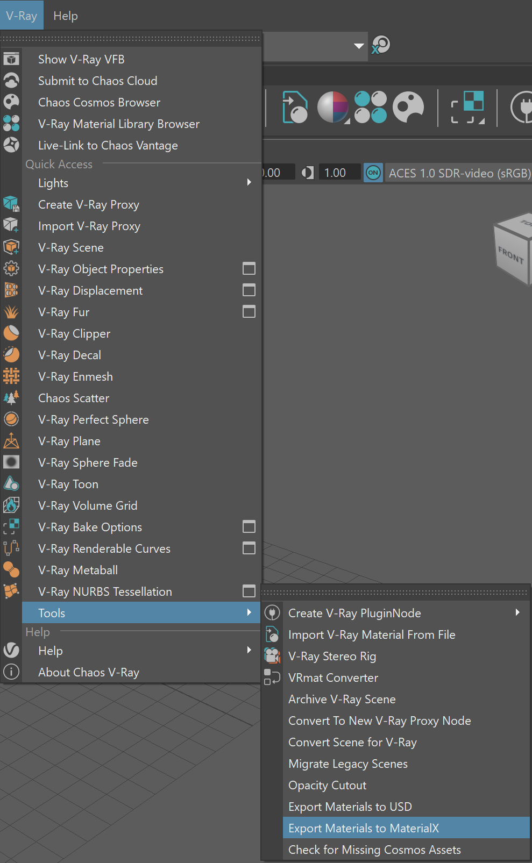
Task: Click the V-Ray Clipper icon
Action: coord(11,333)
